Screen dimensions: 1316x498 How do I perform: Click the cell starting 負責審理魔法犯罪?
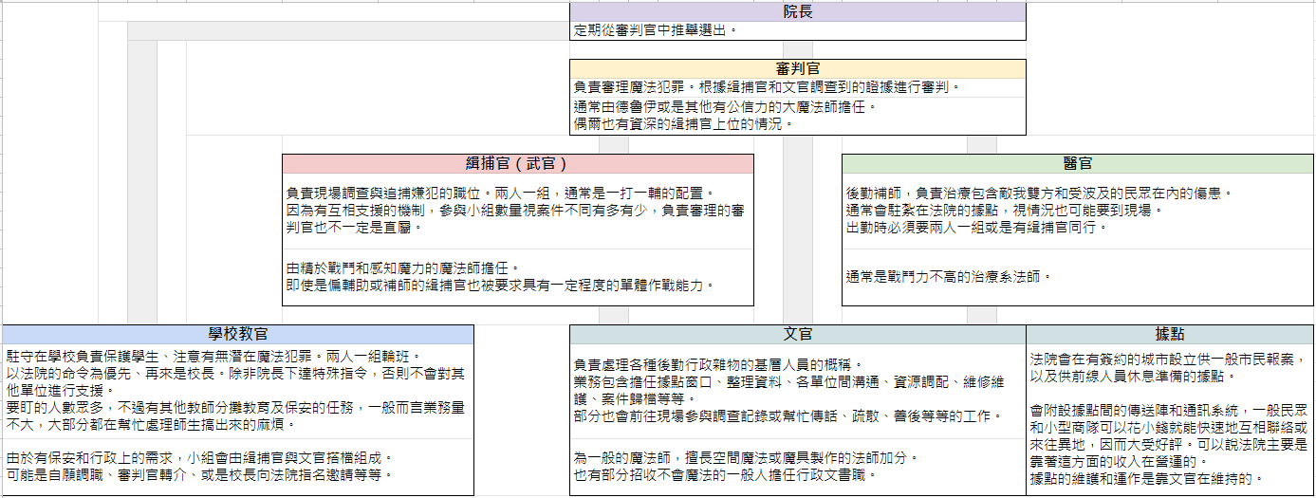coord(798,87)
